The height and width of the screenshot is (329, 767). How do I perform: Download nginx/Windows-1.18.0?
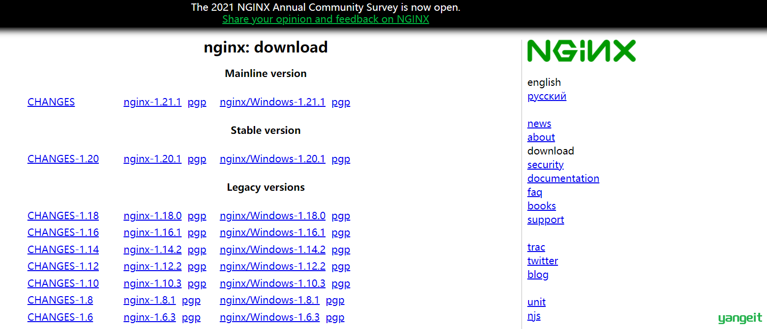(272, 216)
